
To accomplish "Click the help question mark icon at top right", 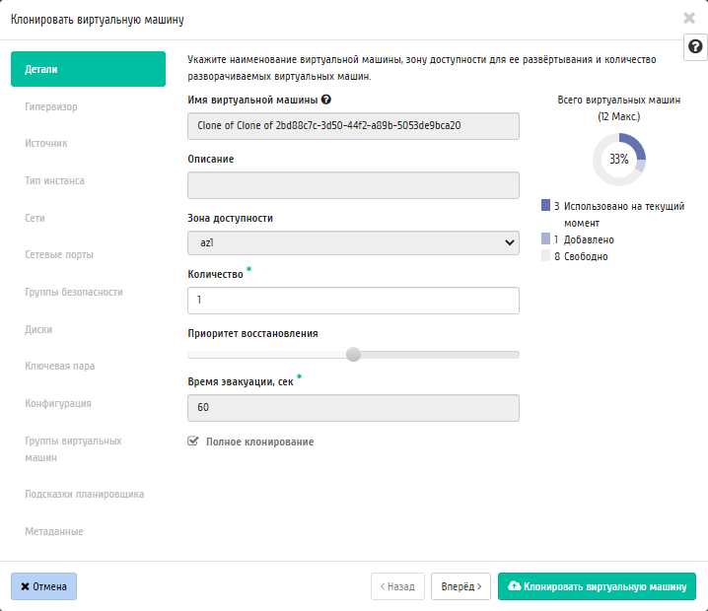I will 695,46.
